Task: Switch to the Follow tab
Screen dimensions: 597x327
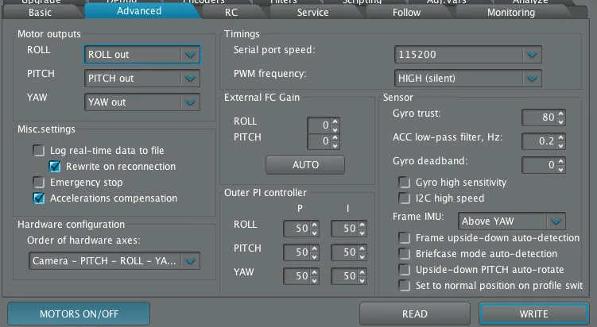Action: coord(406,12)
